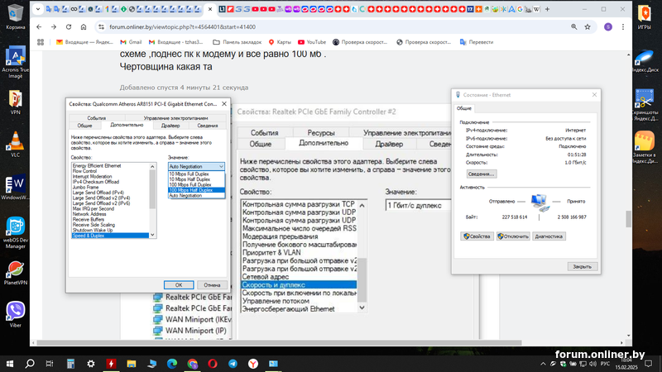Image resolution: width=662 pixels, height=372 pixels.
Task: Click Отмена in Qualcomm properties dialog
Action: click(212, 285)
